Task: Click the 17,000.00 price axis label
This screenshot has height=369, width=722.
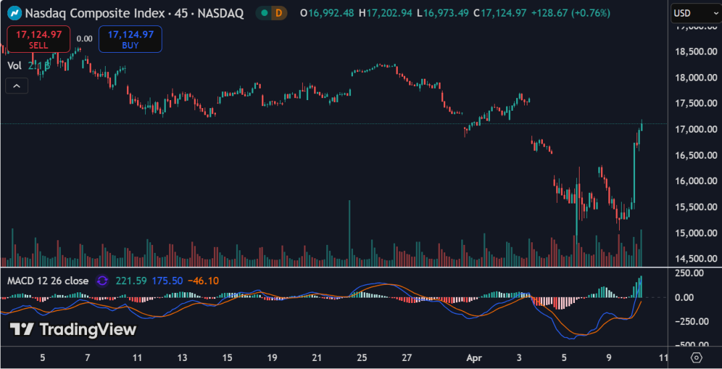Action: (x=696, y=129)
